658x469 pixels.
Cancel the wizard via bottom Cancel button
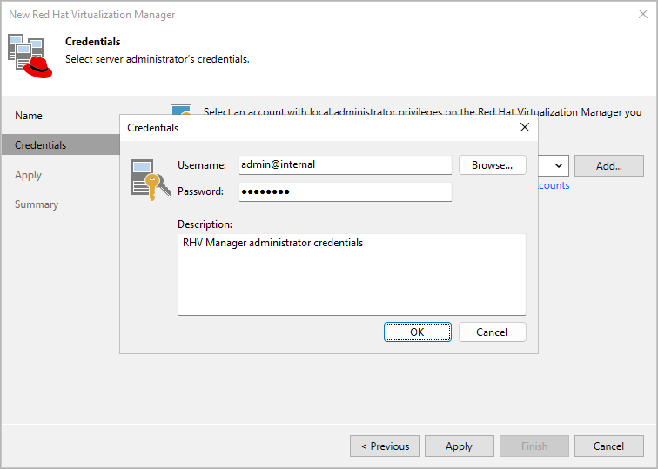[608, 446]
